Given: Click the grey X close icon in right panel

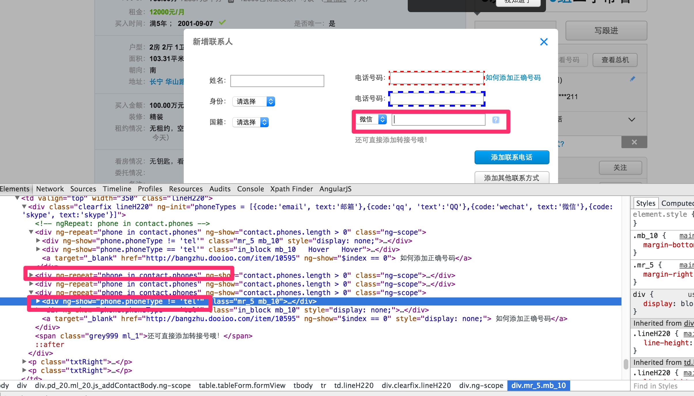Looking at the screenshot, I should point(634,142).
